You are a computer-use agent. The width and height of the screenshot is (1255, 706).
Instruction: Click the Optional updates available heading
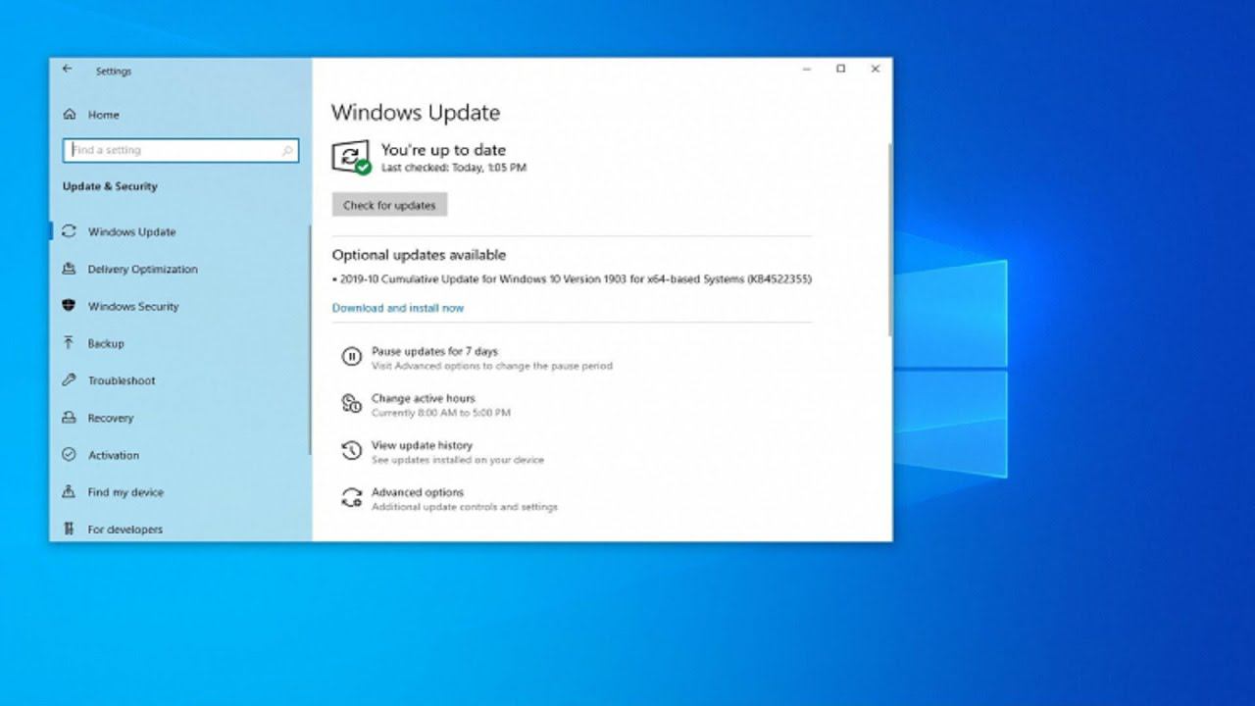pyautogui.click(x=419, y=255)
